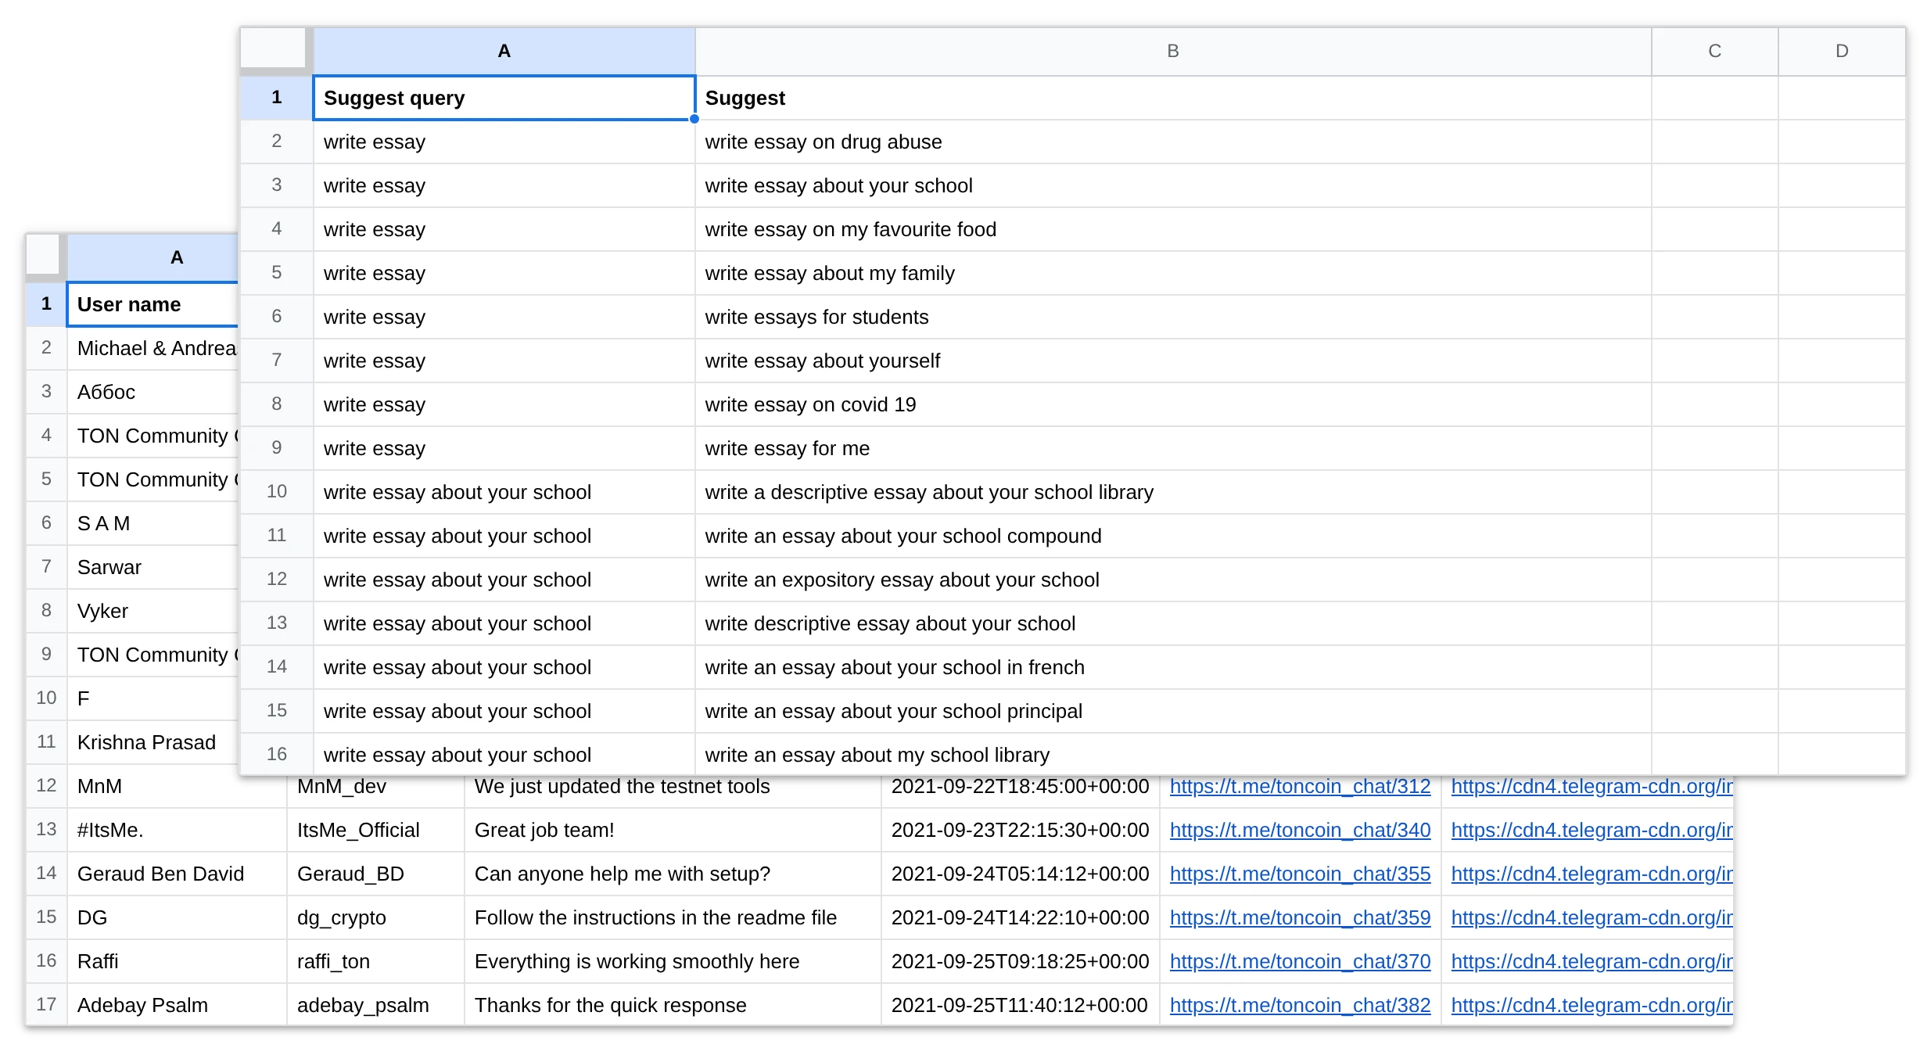Select 'Sarwar' cell in back spreadsheet
This screenshot has height=1048, width=1927.
[153, 567]
